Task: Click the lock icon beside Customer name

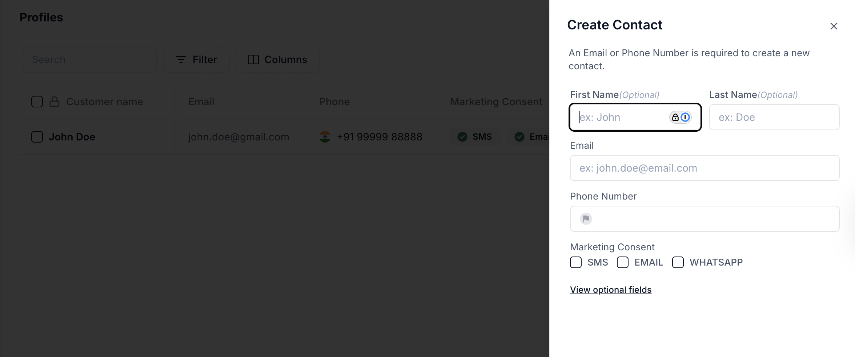Action: pos(55,102)
